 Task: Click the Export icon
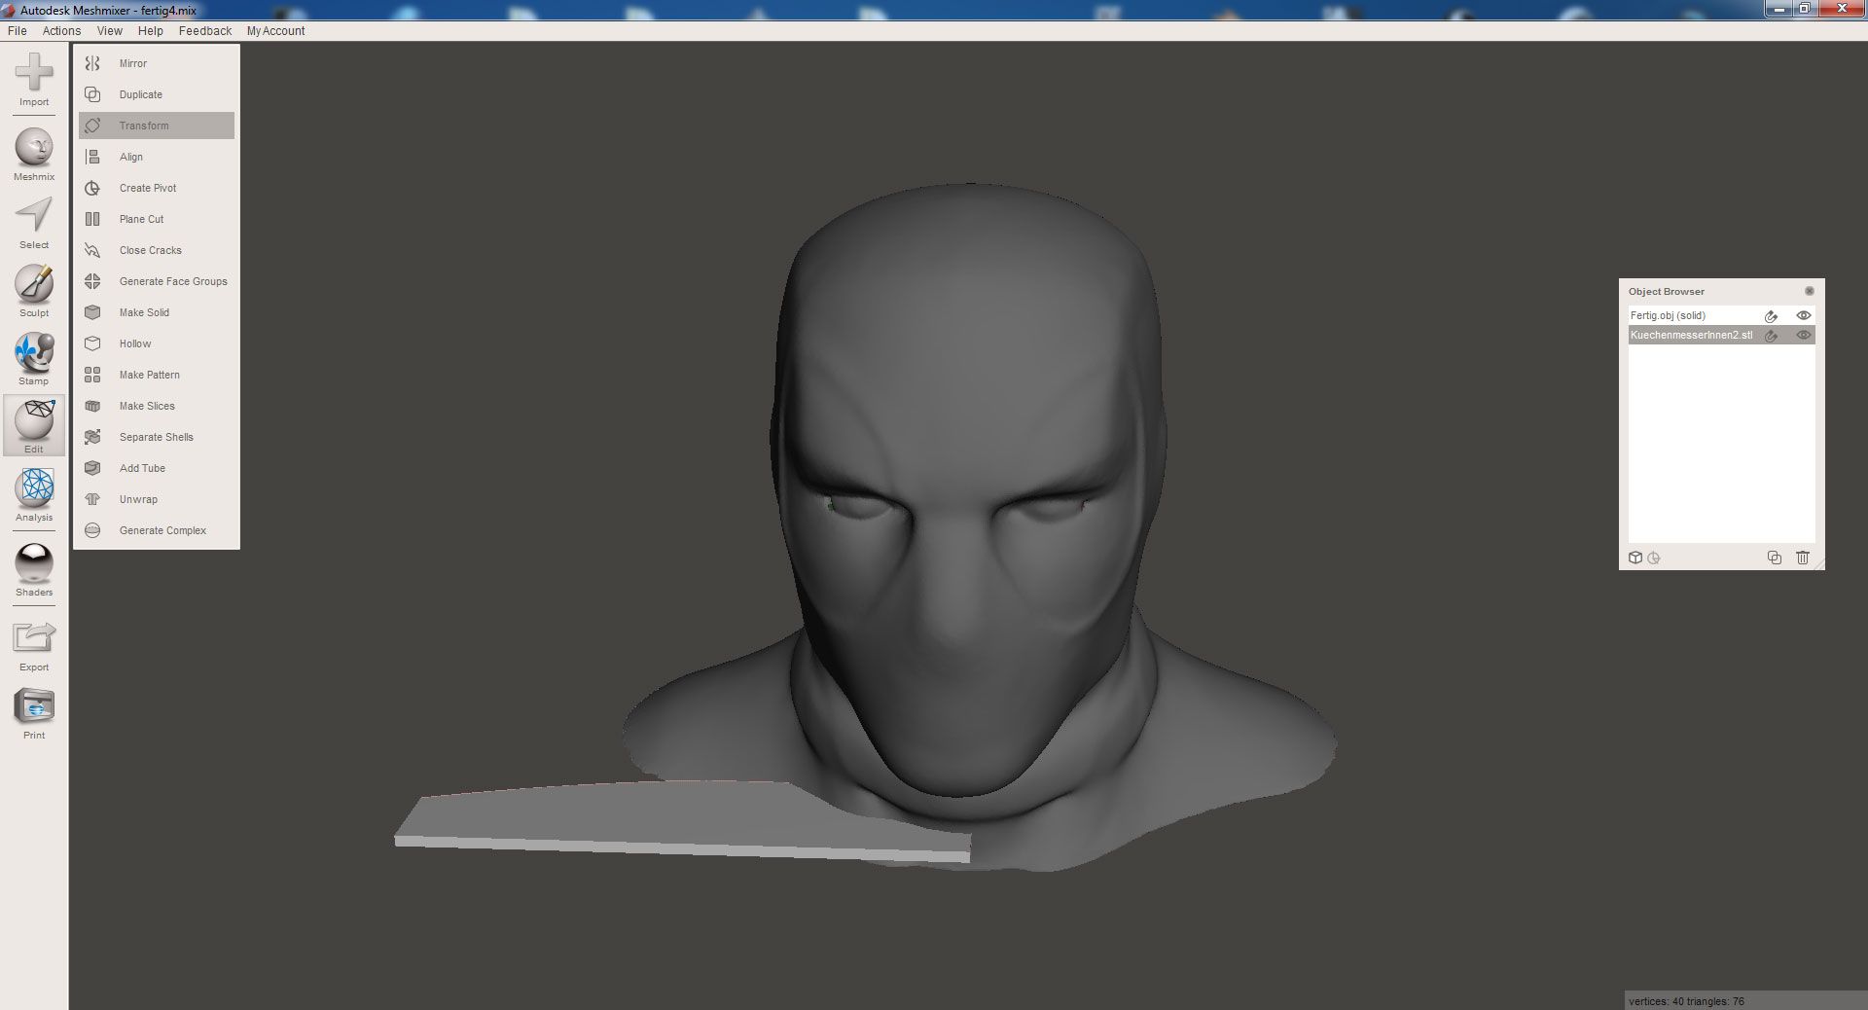(x=34, y=638)
